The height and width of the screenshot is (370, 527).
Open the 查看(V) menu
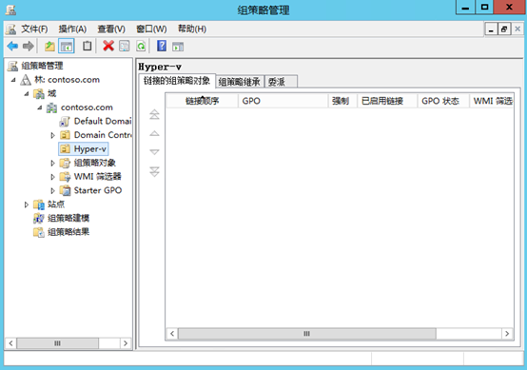(111, 29)
